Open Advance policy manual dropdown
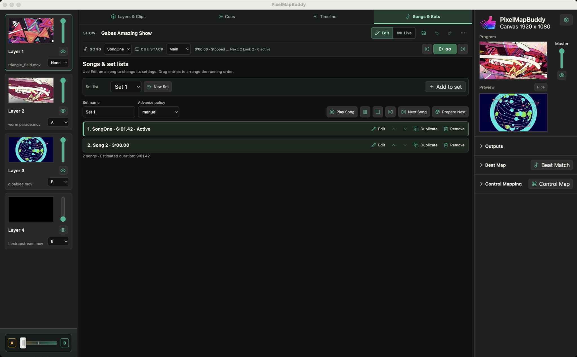Screen dimensions: 577x357 [158, 112]
